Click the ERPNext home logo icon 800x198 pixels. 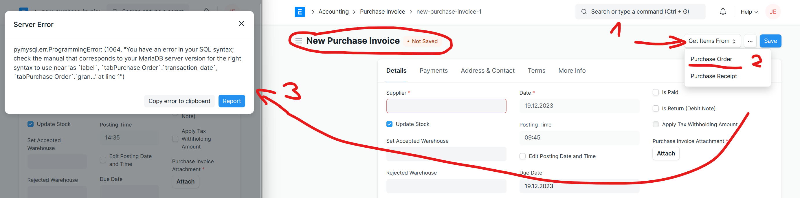pos(299,12)
